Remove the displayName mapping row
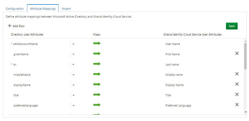249x121 pixels. 237,84
